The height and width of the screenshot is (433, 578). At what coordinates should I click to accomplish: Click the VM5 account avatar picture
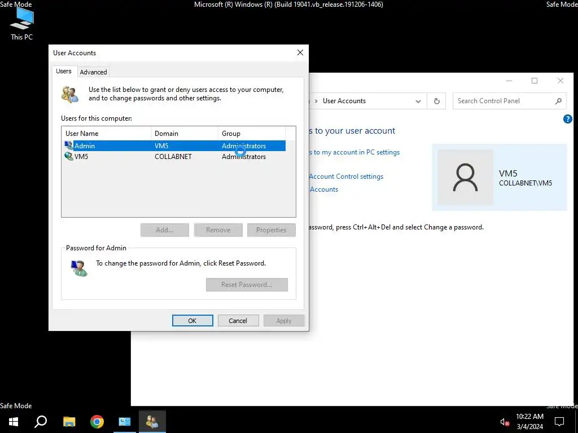(x=465, y=177)
